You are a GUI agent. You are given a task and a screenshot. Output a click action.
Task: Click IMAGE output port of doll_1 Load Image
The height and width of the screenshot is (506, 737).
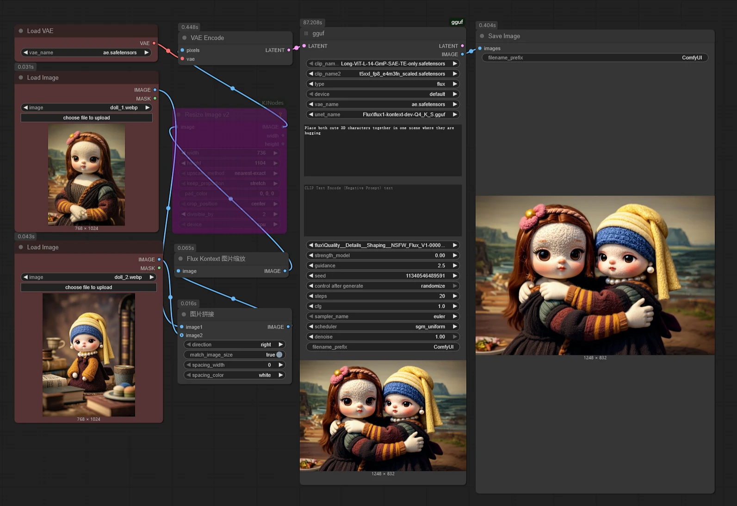point(155,90)
